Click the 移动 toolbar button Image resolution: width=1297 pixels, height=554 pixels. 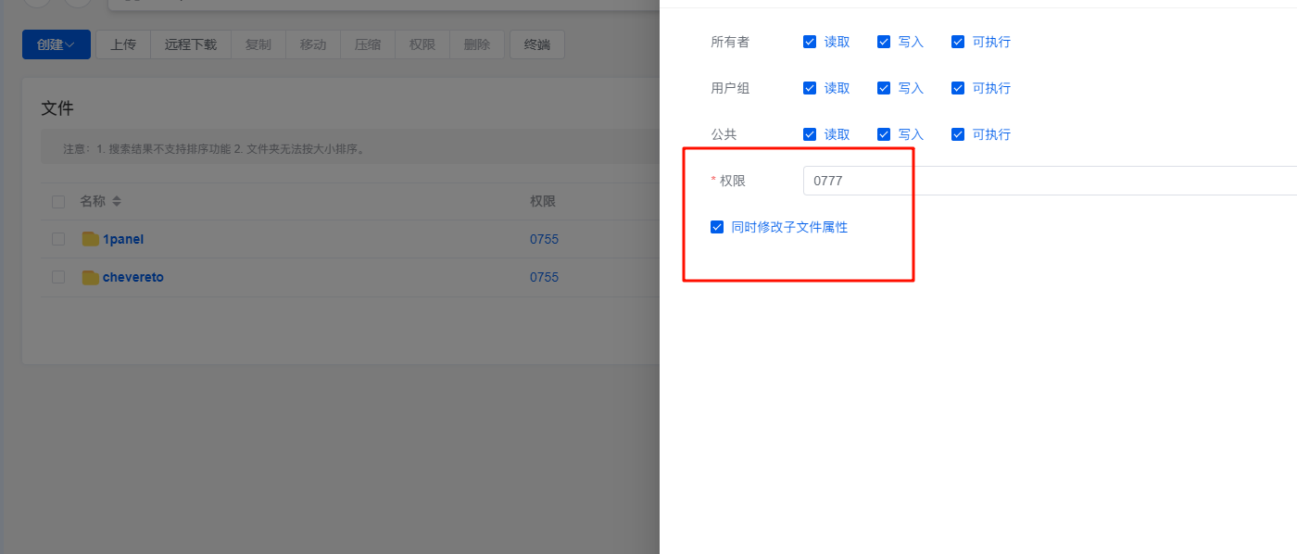[x=313, y=44]
